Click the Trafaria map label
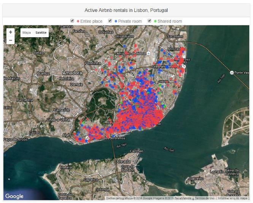This screenshot has height=203, width=253. click(x=66, y=167)
